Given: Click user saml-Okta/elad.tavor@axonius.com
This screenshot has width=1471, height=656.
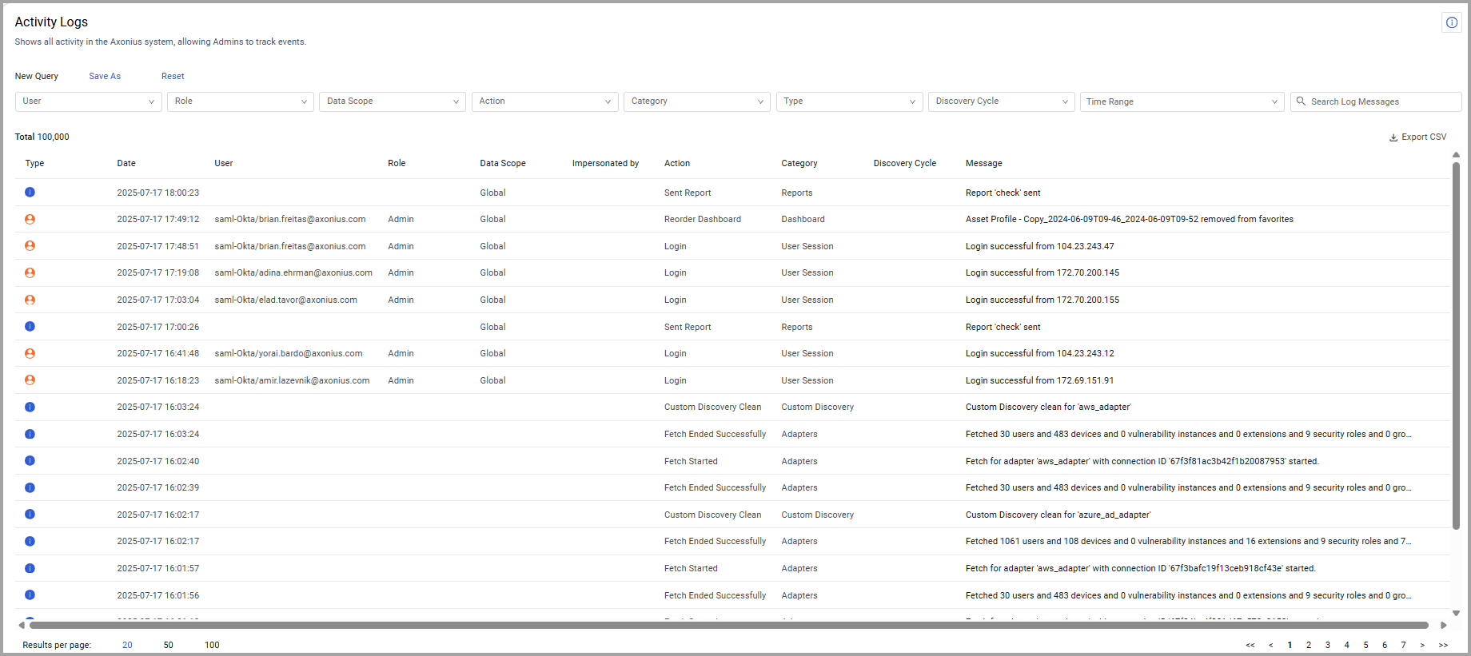Looking at the screenshot, I should (286, 300).
